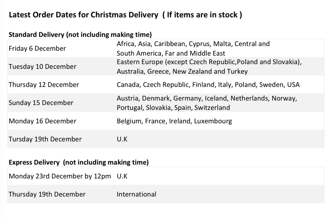Select the "Thursday 19th December" express date cell

pos(47,194)
